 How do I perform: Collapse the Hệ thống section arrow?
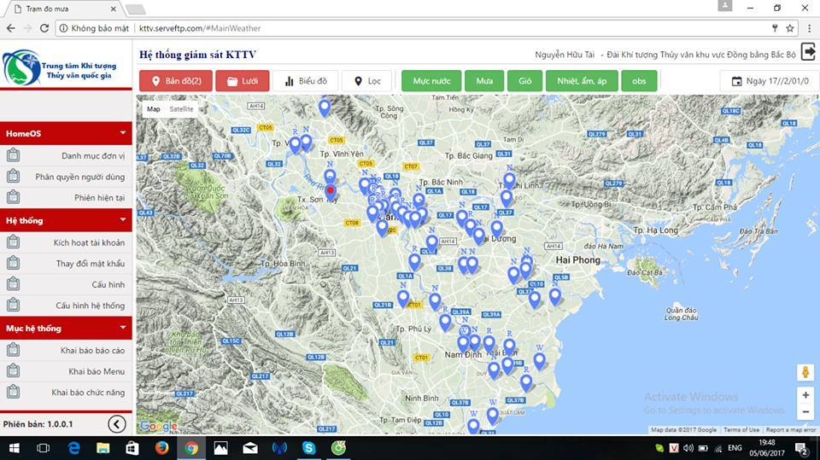pos(123,220)
